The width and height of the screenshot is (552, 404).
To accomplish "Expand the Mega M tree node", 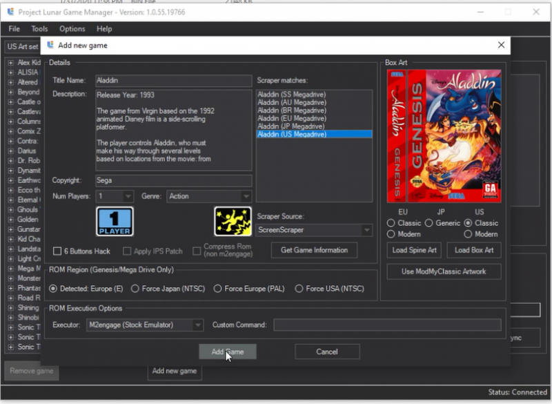I will coord(10,269).
